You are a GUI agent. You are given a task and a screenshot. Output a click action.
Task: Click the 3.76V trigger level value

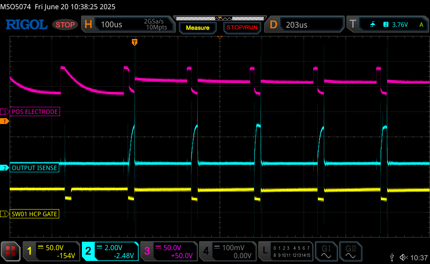400,25
